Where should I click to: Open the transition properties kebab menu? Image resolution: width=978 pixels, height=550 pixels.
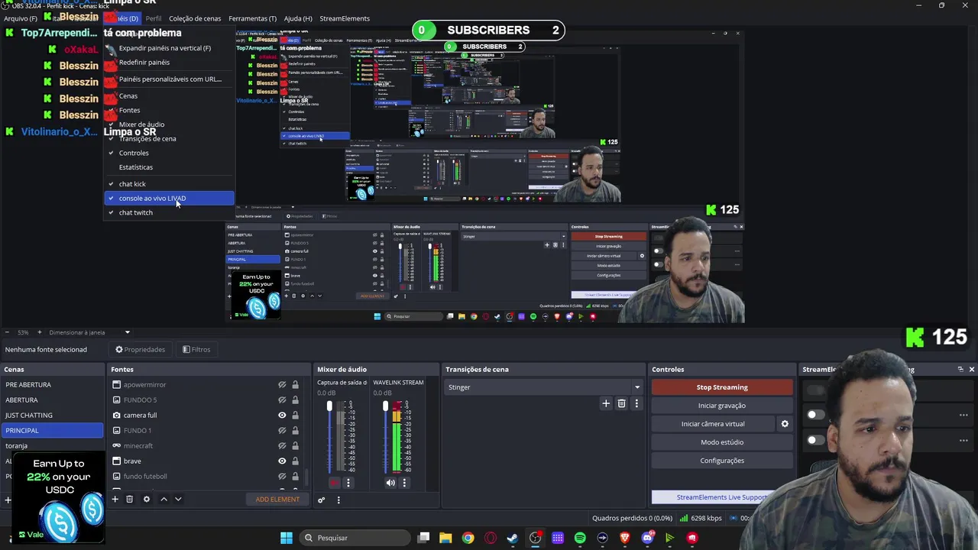[x=636, y=403]
